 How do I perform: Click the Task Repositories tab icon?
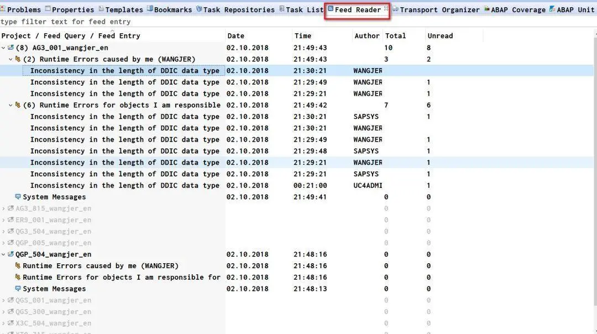[199, 9]
